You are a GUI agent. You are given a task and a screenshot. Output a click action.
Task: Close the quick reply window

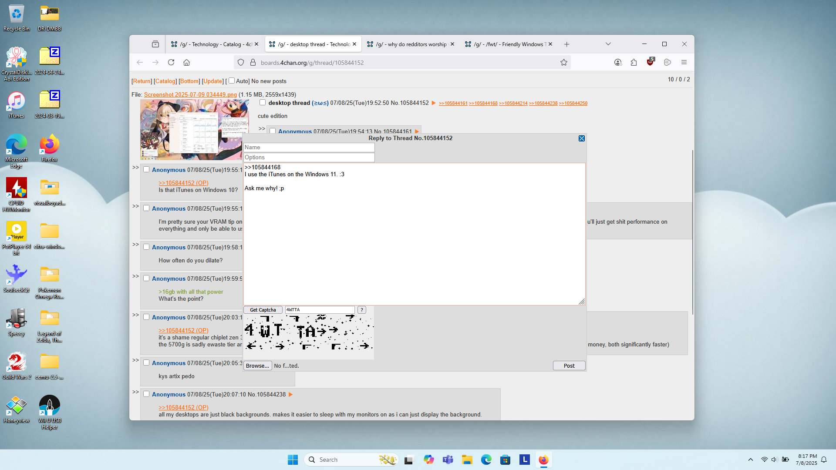tap(582, 138)
